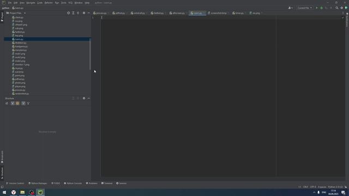
Task: Open the user account menu
Action: point(290,8)
